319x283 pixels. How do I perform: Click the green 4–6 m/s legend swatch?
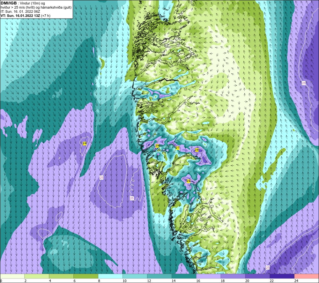pos(61,276)
